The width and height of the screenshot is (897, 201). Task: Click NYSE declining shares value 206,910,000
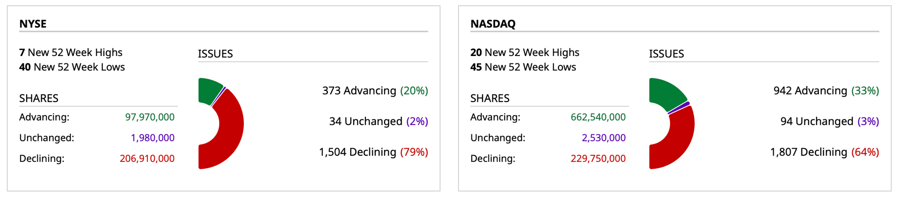(147, 159)
